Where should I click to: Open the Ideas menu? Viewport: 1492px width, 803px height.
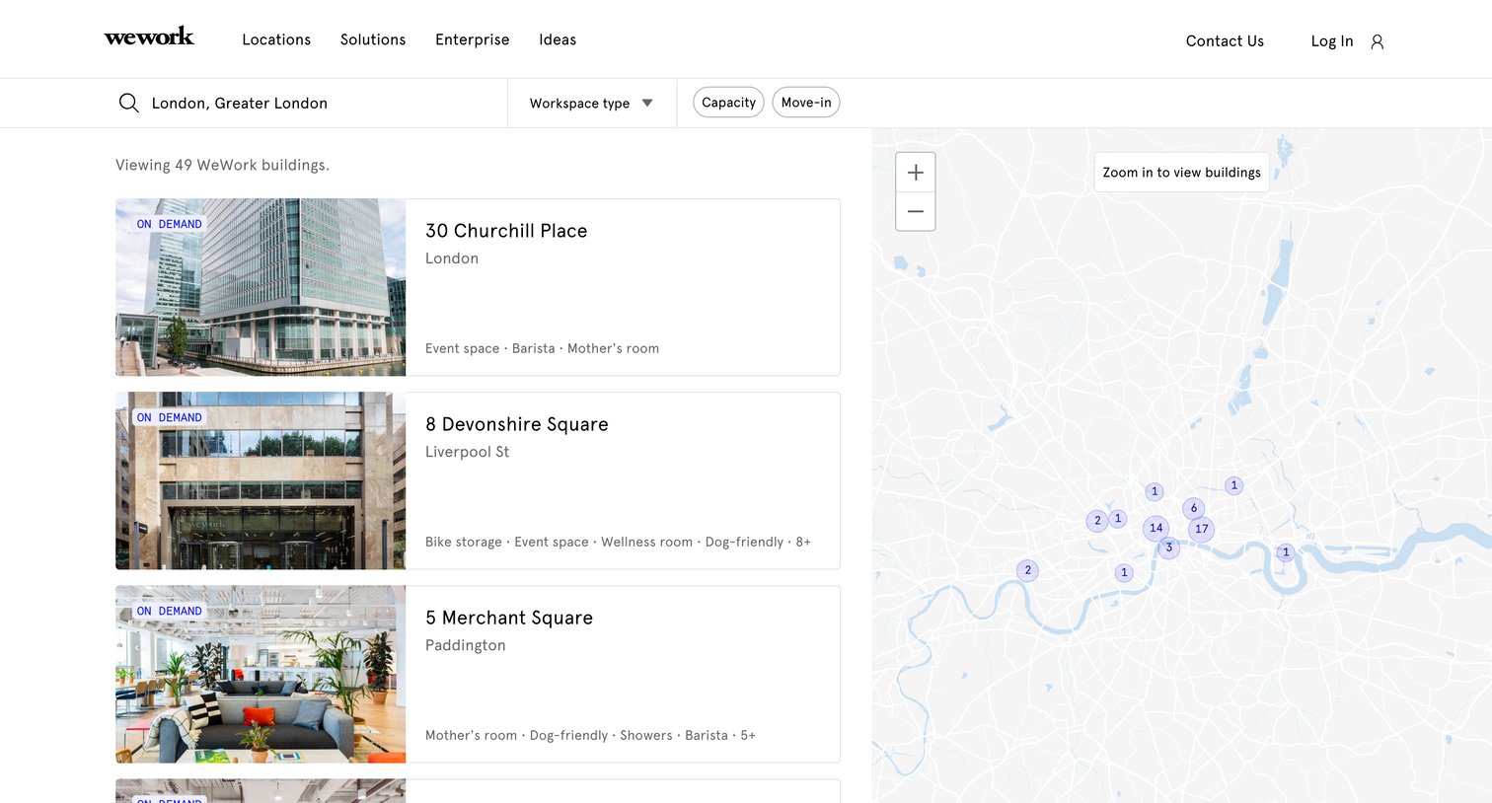(x=558, y=39)
